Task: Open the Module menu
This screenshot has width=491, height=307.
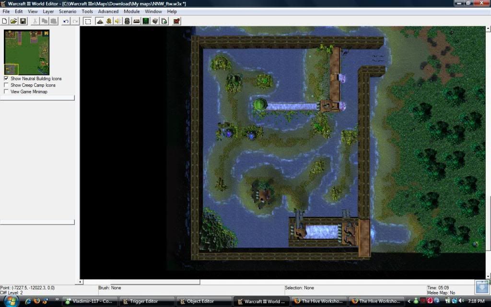Action: pyautogui.click(x=131, y=12)
